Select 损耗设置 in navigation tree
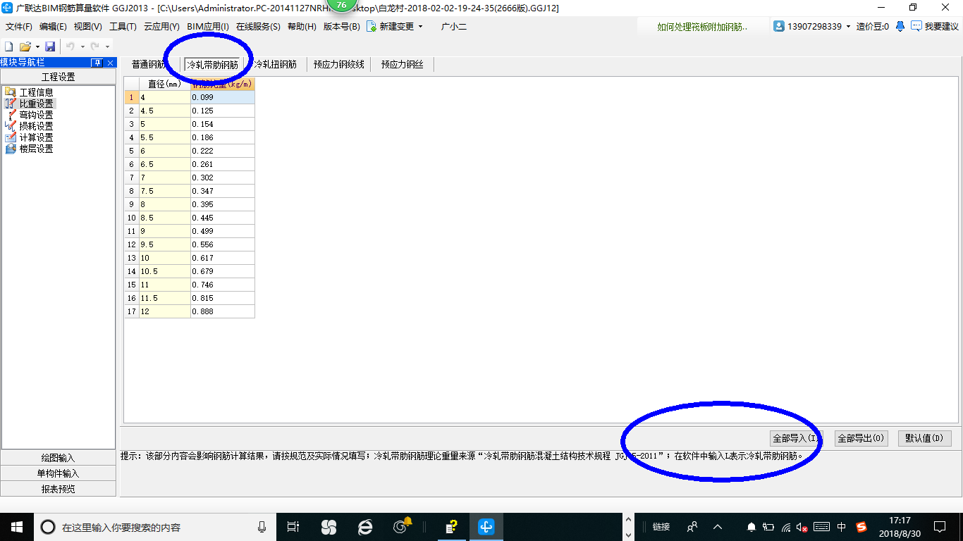Image resolution: width=963 pixels, height=541 pixels. click(36, 126)
